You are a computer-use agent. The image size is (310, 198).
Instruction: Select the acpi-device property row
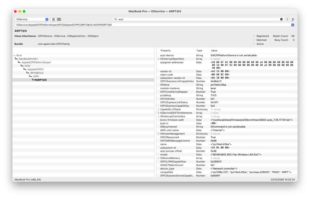pos(227,56)
